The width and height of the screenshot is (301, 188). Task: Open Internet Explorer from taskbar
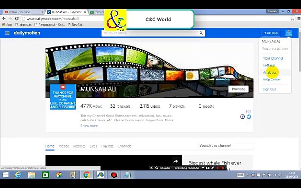point(18,175)
